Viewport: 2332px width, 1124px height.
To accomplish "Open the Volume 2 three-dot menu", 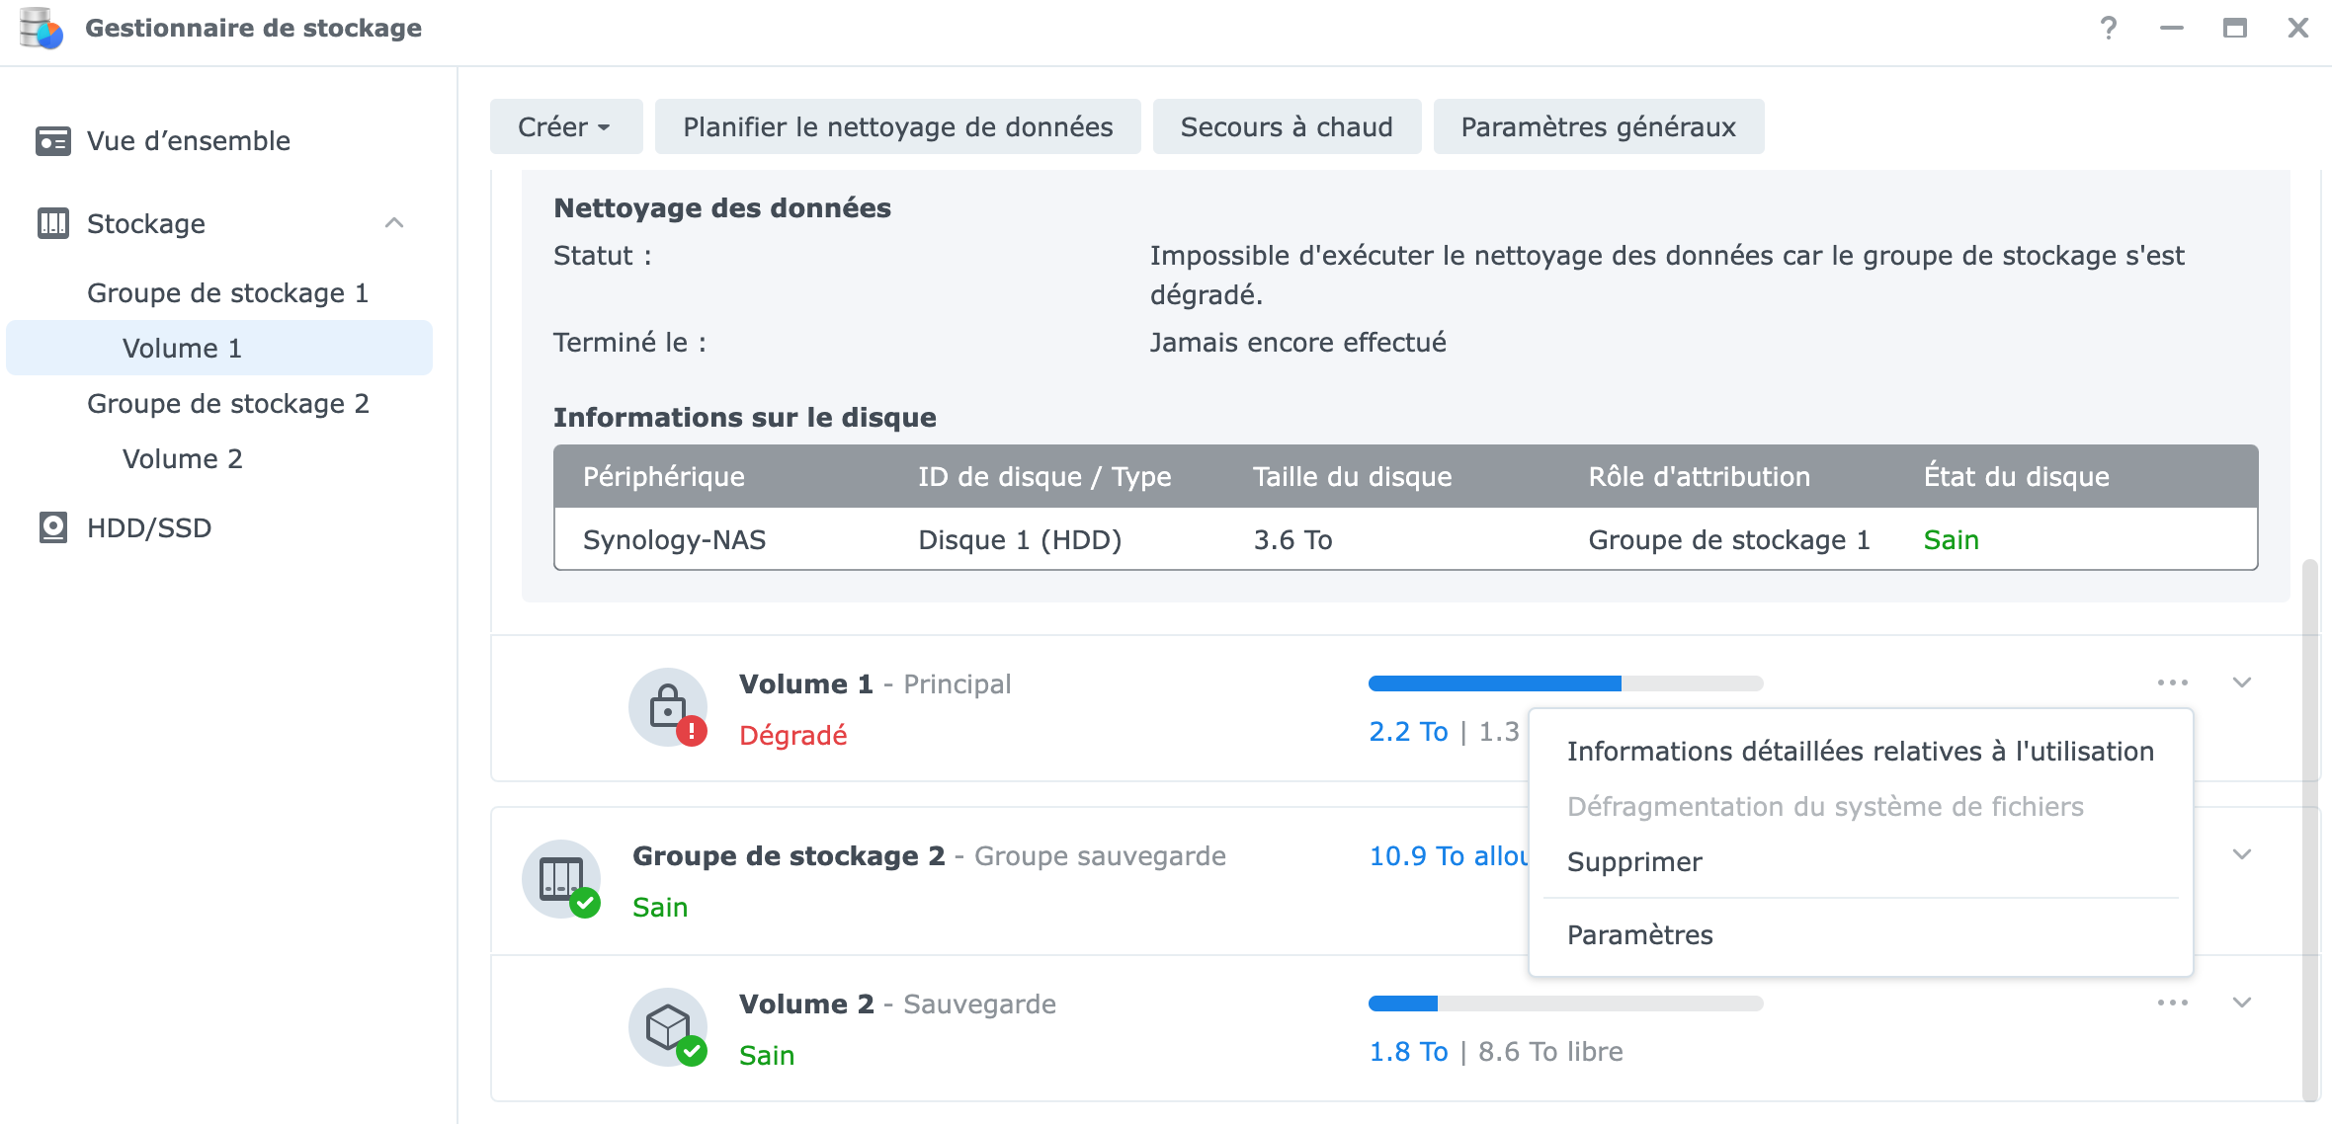I will point(2172,1003).
